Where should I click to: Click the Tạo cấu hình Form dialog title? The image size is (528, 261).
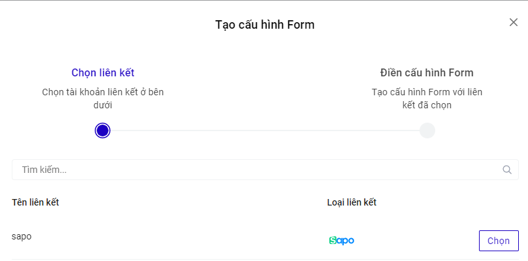point(265,25)
